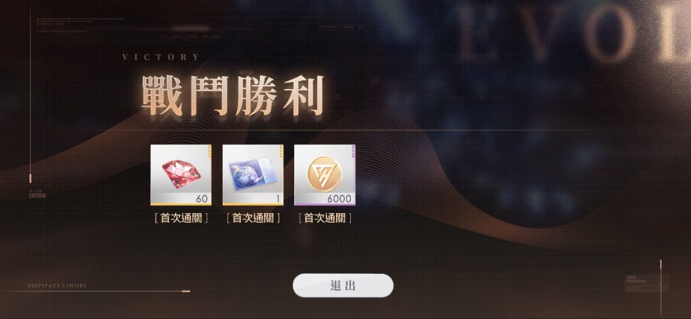Tap the red diamond reward icon
Viewport: 691px width, 319px height.
click(x=181, y=175)
